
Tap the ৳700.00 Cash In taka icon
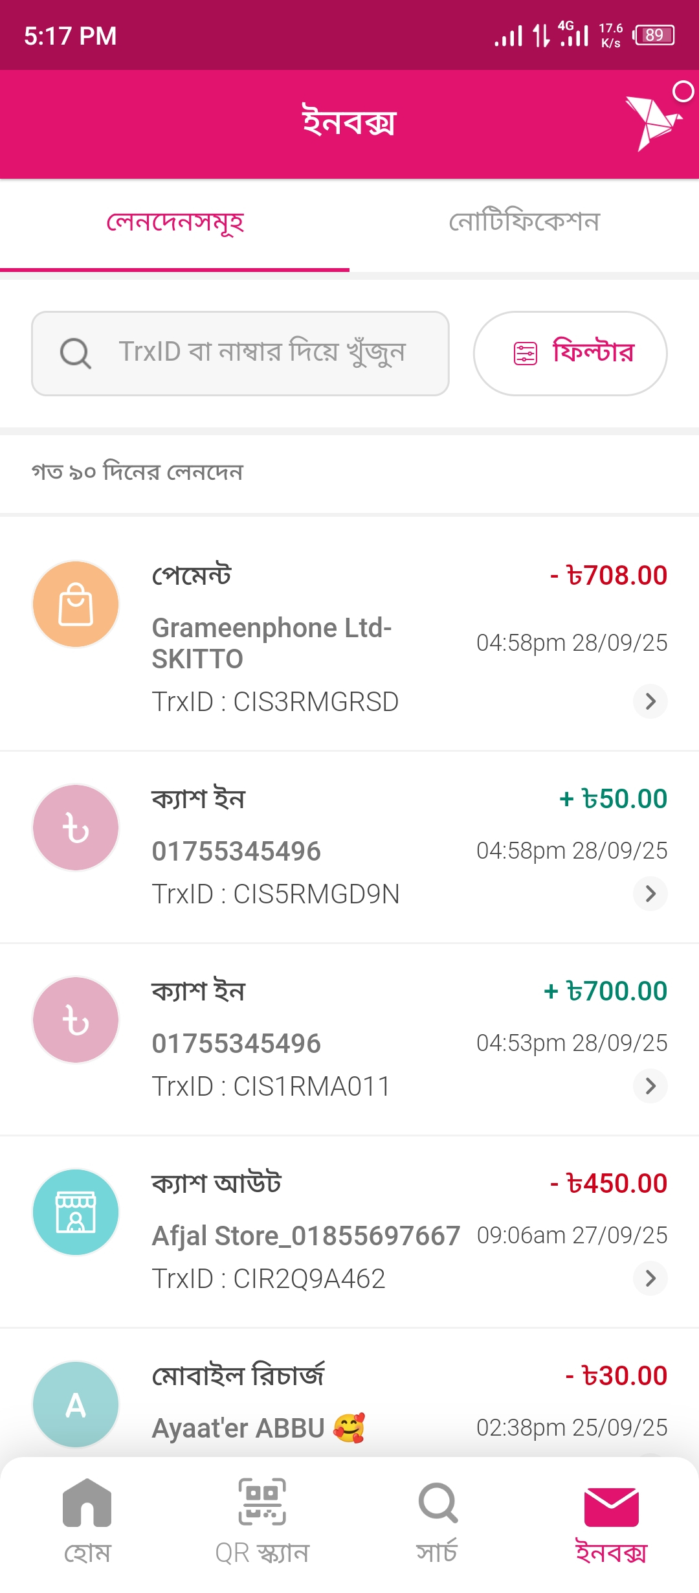pos(76,1020)
